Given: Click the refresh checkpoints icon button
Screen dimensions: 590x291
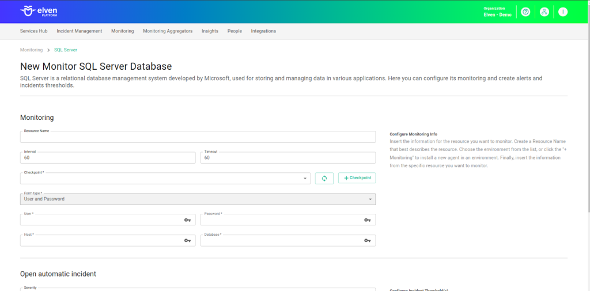Looking at the screenshot, I should [324, 178].
